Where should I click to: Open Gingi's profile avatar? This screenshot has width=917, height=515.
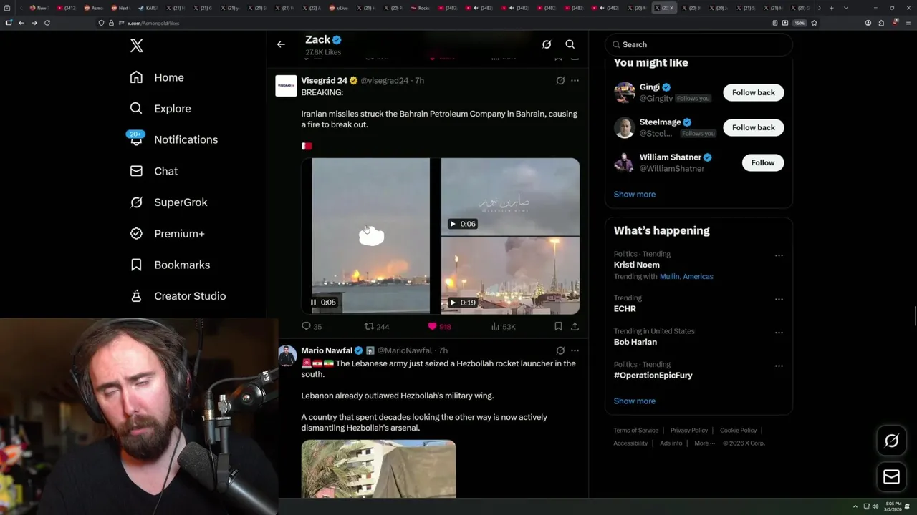point(625,92)
